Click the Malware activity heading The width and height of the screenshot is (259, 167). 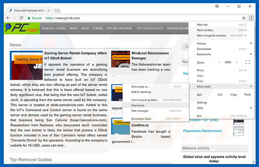tap(196, 148)
